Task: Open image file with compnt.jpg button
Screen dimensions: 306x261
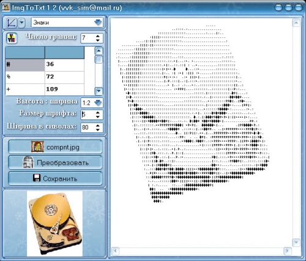Action: click(x=55, y=147)
